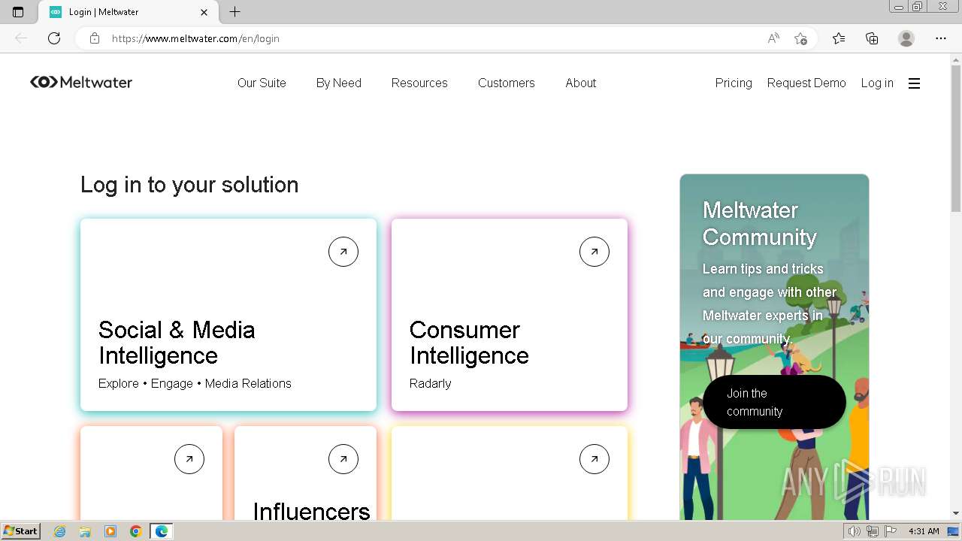The height and width of the screenshot is (541, 962).
Task: Open the Consumer Intelligence card
Action: [x=510, y=315]
